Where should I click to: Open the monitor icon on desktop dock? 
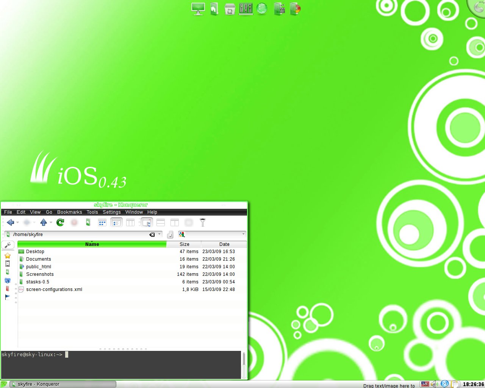click(x=198, y=9)
